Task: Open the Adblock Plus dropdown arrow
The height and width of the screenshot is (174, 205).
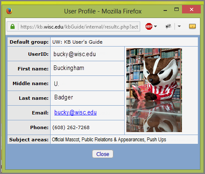Action: 156,26
